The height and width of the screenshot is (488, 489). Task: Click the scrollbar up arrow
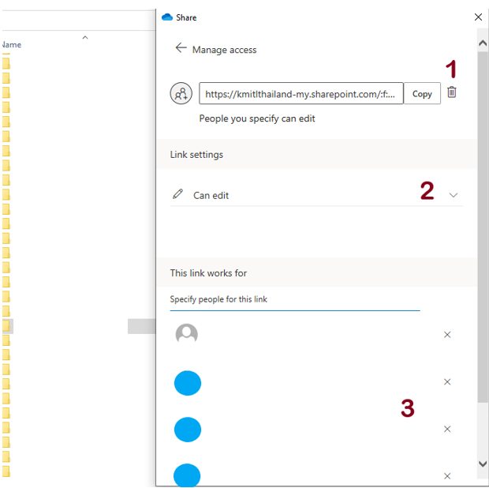[x=483, y=36]
